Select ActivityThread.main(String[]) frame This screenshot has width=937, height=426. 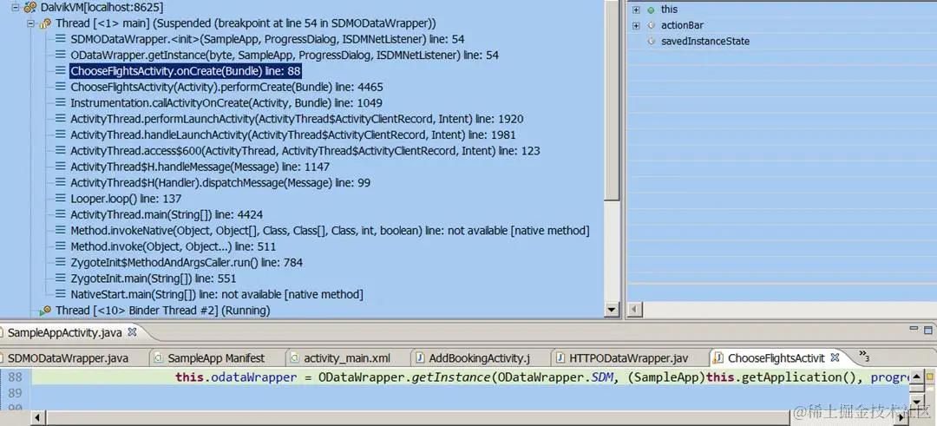167,214
